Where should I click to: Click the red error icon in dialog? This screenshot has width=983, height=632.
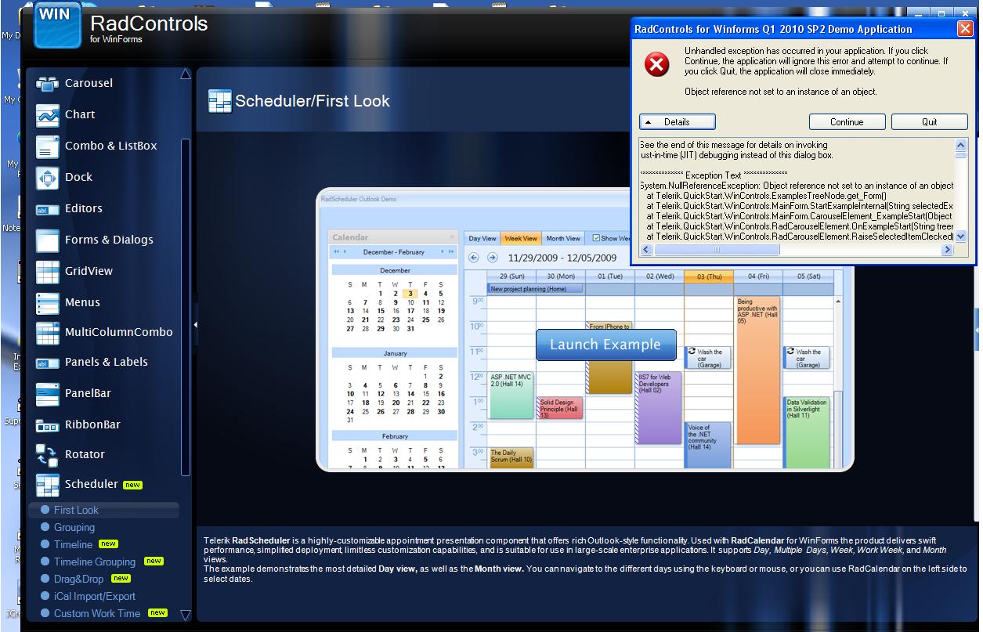[x=657, y=64]
